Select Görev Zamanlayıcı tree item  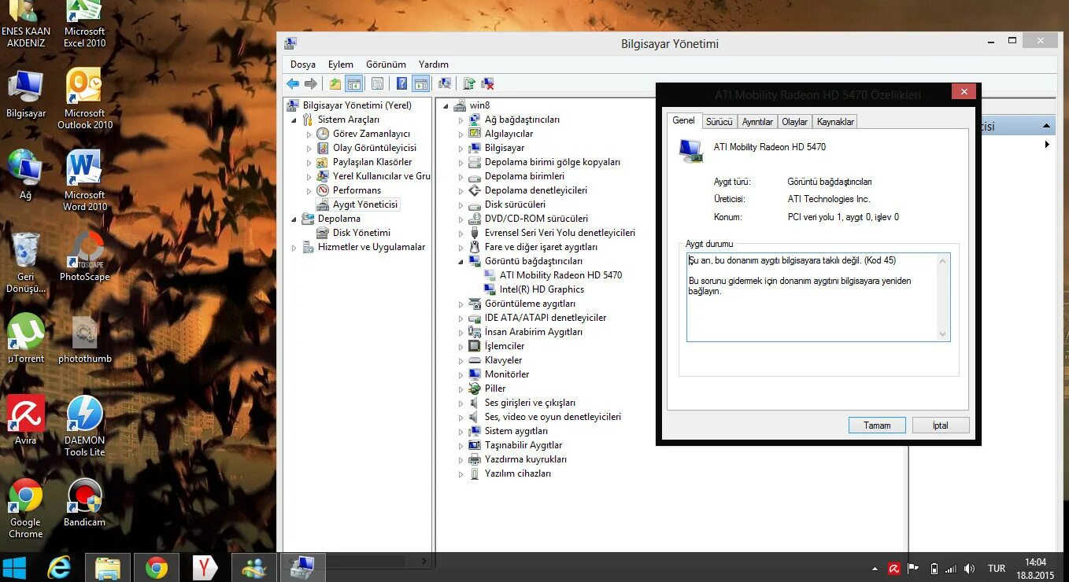point(372,134)
